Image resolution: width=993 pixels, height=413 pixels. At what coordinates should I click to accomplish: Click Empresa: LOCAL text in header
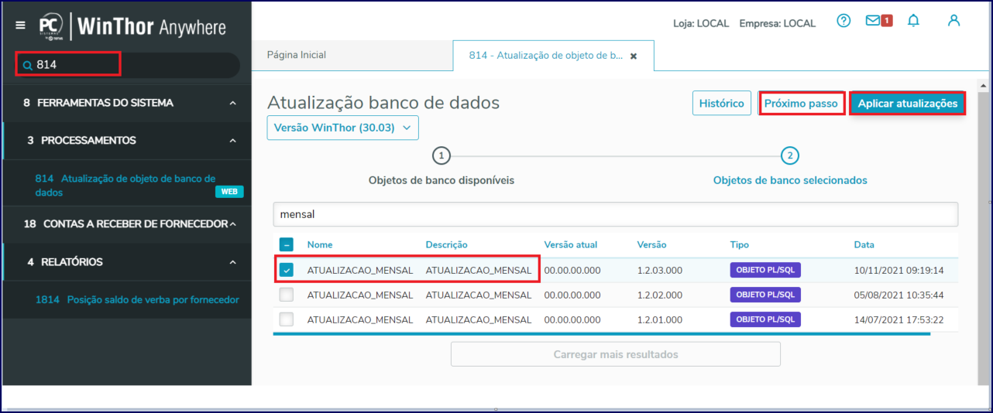tap(778, 23)
